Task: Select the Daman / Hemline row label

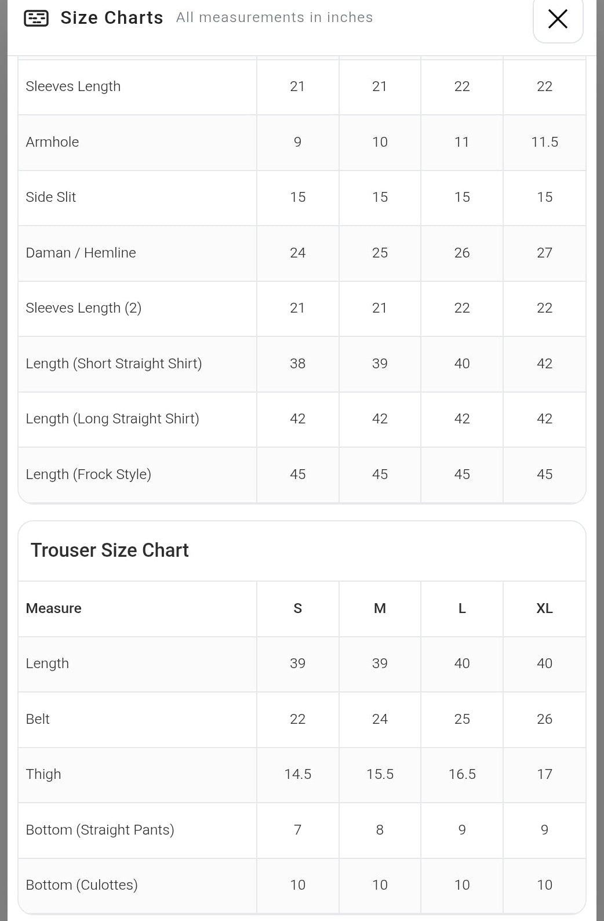Action: [x=81, y=253]
